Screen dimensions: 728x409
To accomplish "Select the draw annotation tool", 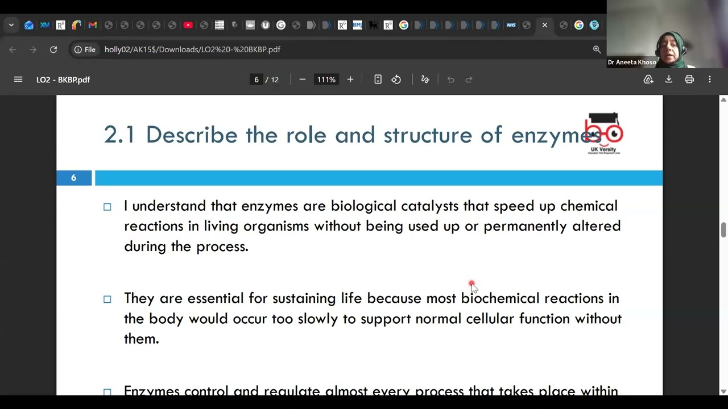I will point(425,80).
